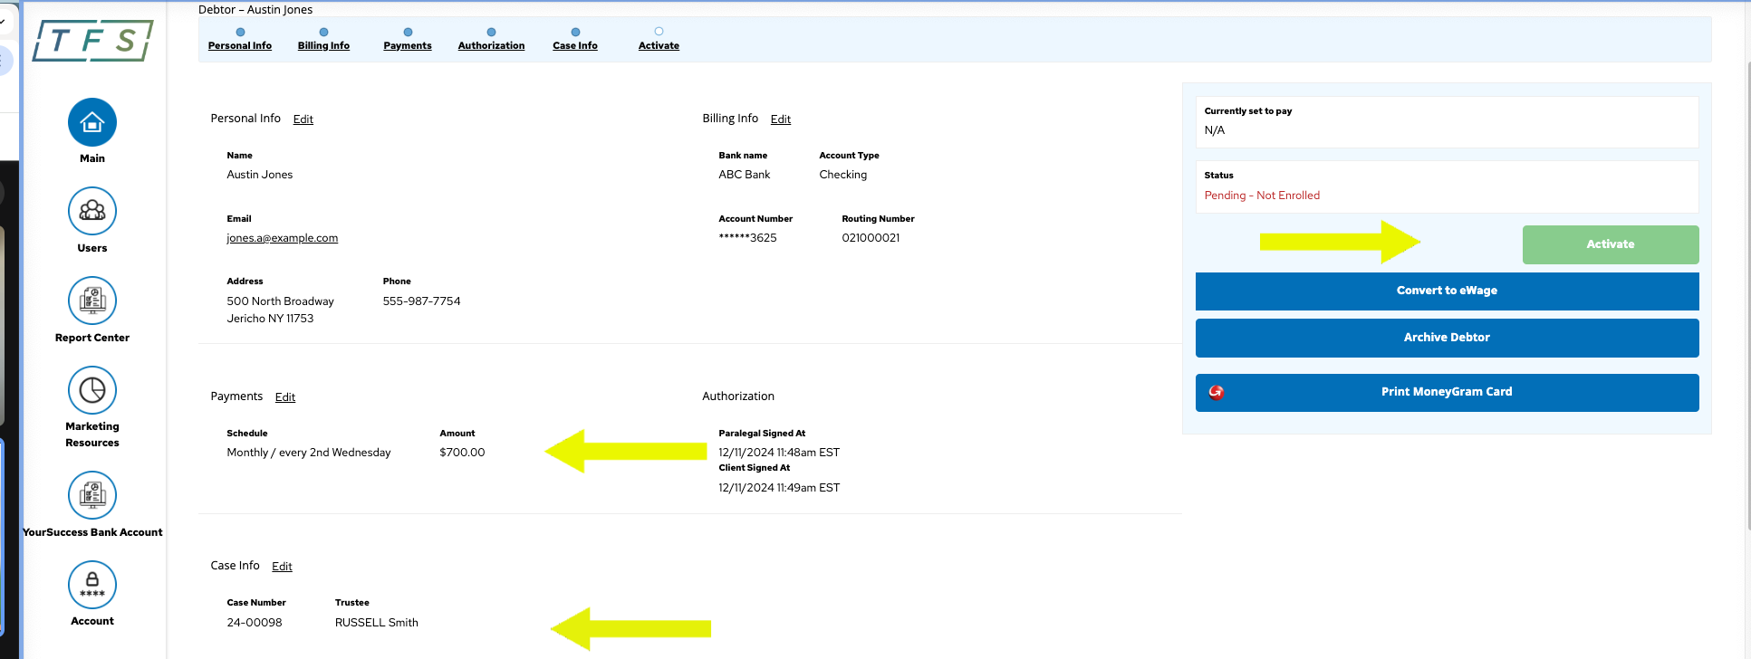This screenshot has height=659, width=1751.
Task: Edit the Case Info section
Action: pyautogui.click(x=282, y=567)
